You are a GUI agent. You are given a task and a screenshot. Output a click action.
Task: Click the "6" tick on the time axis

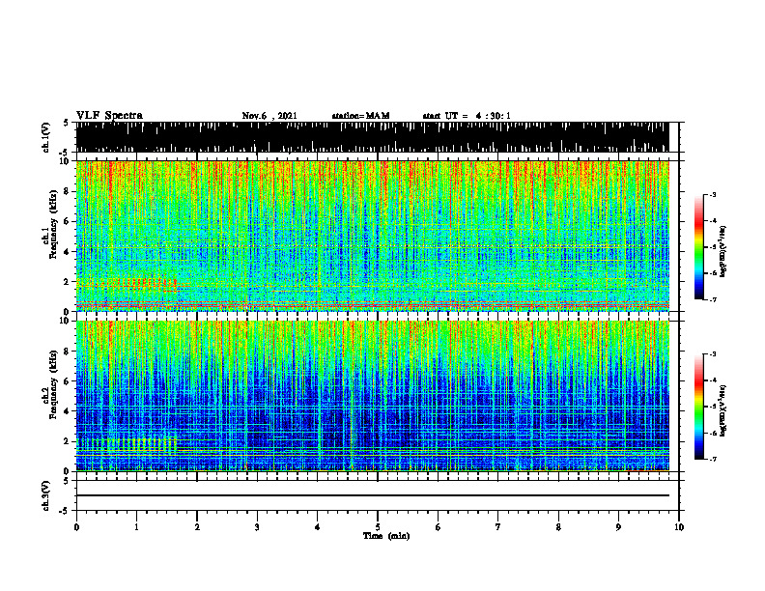439,527
